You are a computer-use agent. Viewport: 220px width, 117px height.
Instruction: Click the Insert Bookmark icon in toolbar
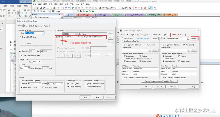tap(73, 8)
